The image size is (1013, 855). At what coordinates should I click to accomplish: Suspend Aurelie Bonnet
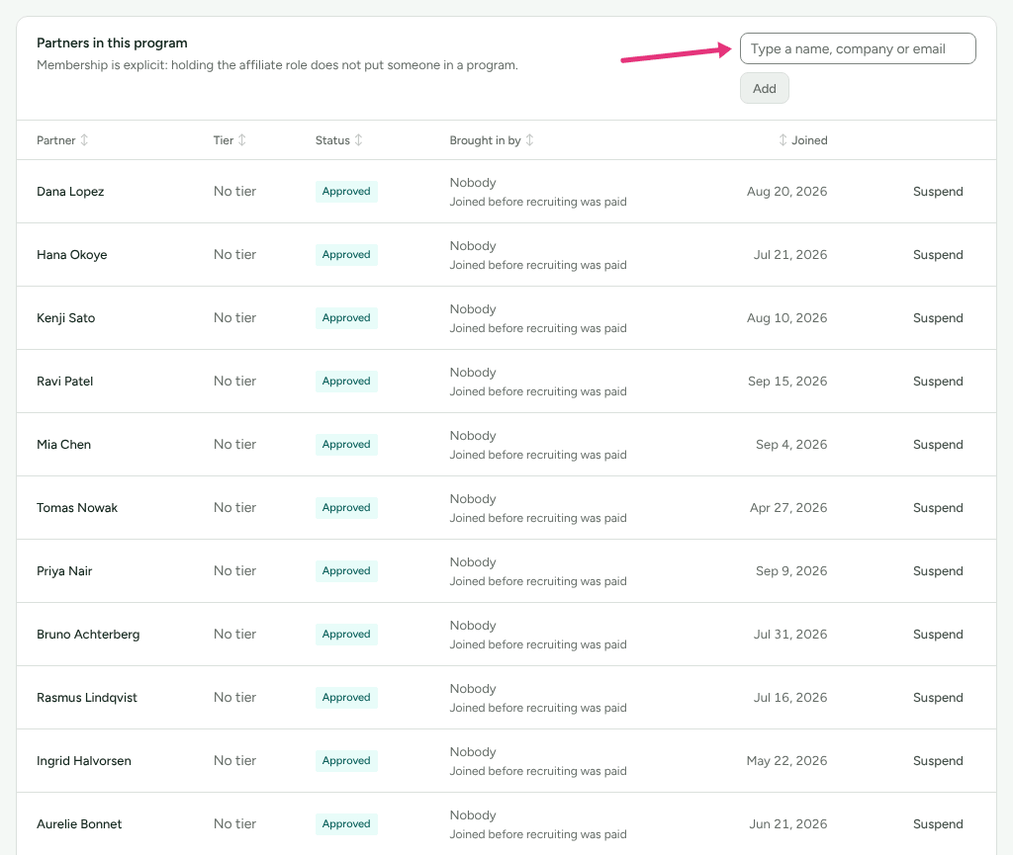[x=938, y=824]
